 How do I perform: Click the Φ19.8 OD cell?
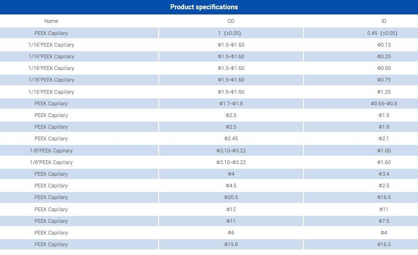click(231, 244)
